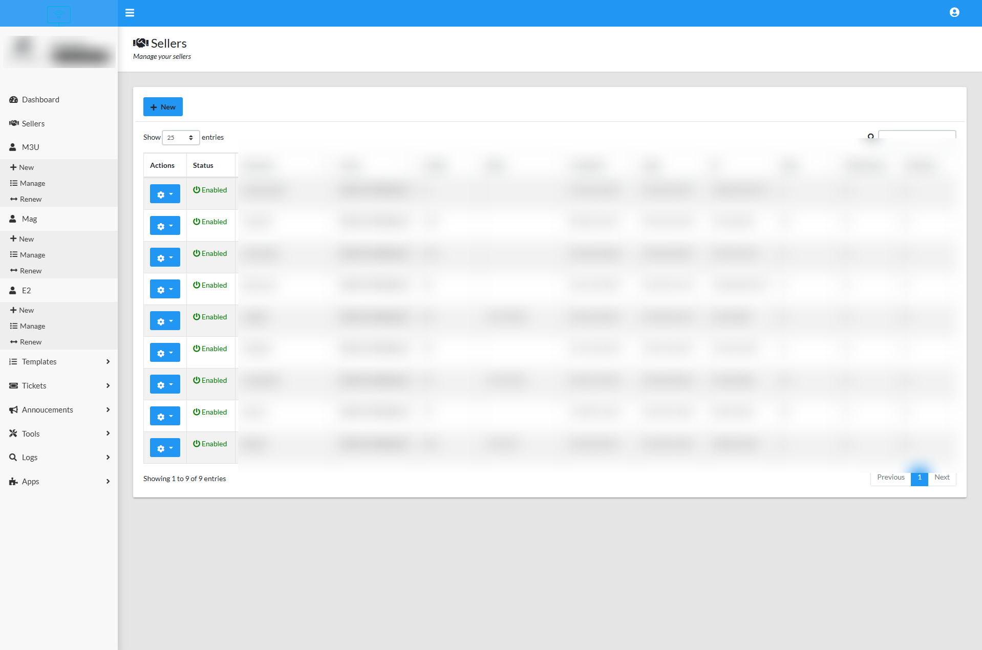Click the Apps puzzle icon
This screenshot has height=650, width=982.
13,482
